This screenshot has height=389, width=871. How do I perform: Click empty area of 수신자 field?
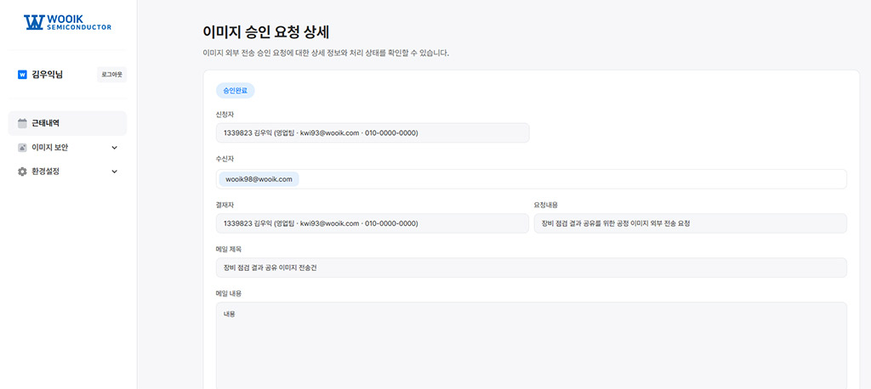570,179
